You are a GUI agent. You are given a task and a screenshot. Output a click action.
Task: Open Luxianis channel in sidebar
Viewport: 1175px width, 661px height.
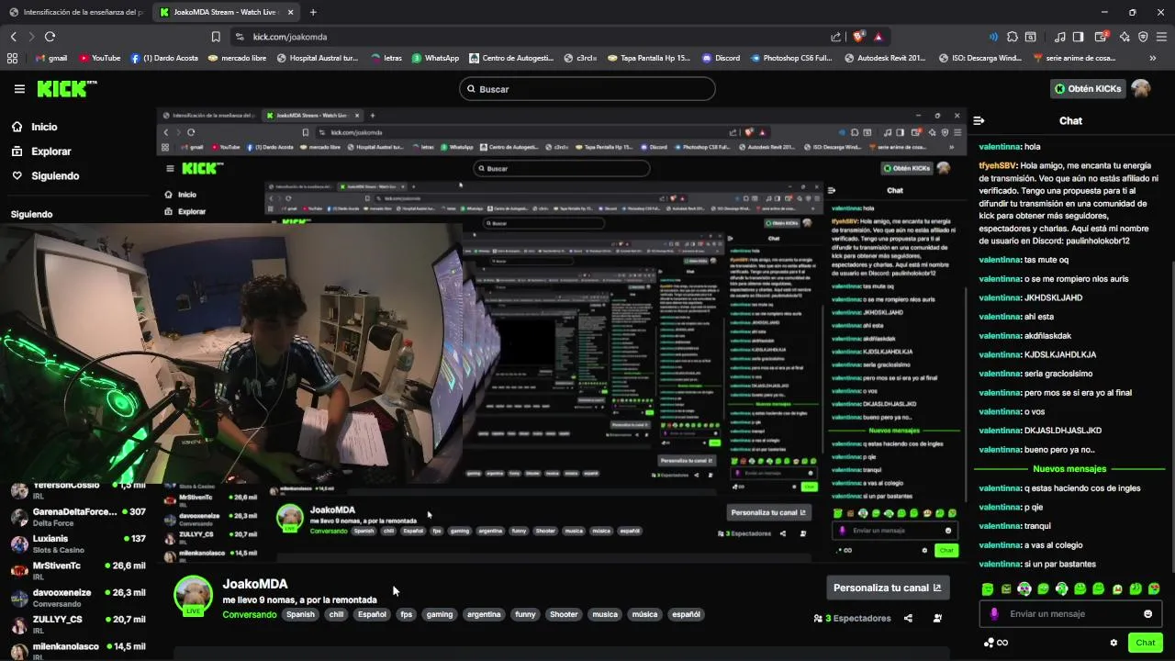click(78, 543)
